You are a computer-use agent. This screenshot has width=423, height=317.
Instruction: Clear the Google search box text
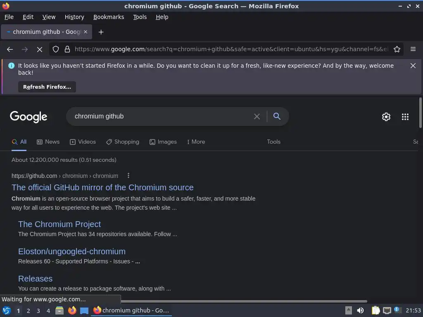point(257,116)
